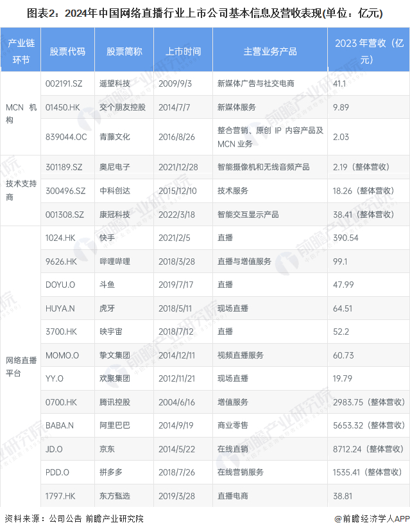The image size is (410, 532).
Task: Select the 技术支持商 category cell
Action: point(21,190)
